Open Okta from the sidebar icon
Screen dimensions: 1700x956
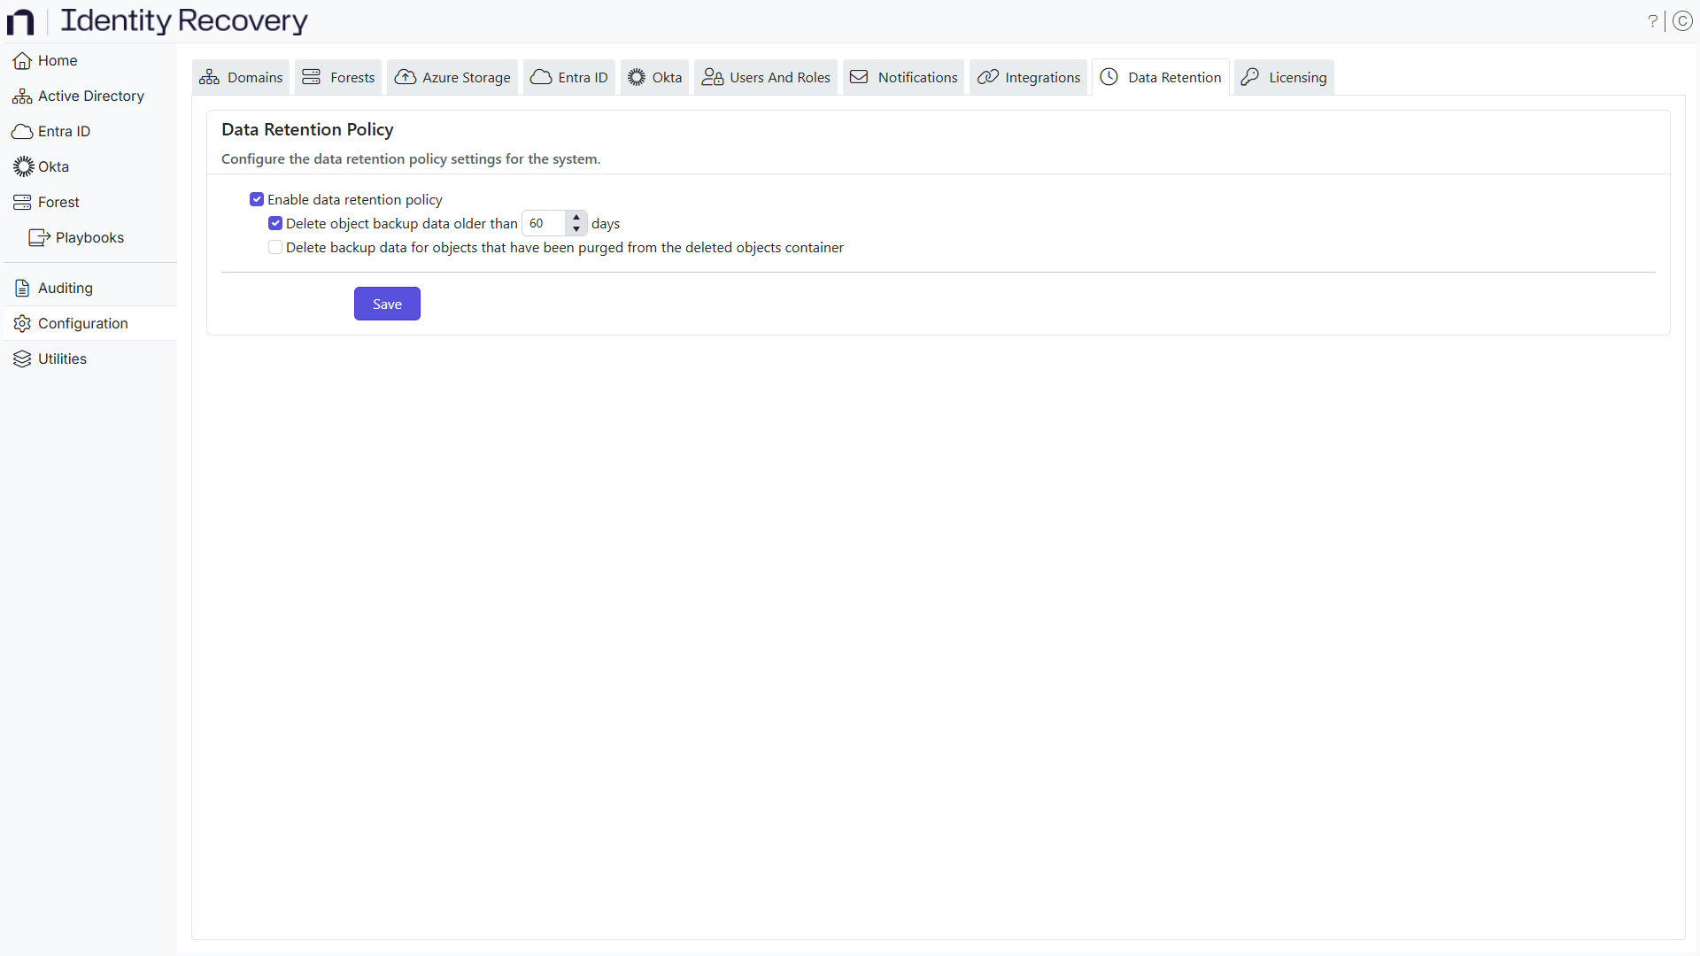(x=23, y=166)
